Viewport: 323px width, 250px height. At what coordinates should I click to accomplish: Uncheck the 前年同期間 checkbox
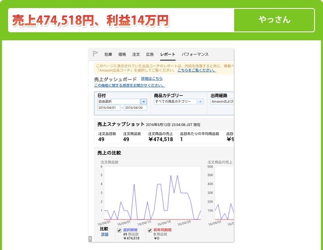pos(150,230)
